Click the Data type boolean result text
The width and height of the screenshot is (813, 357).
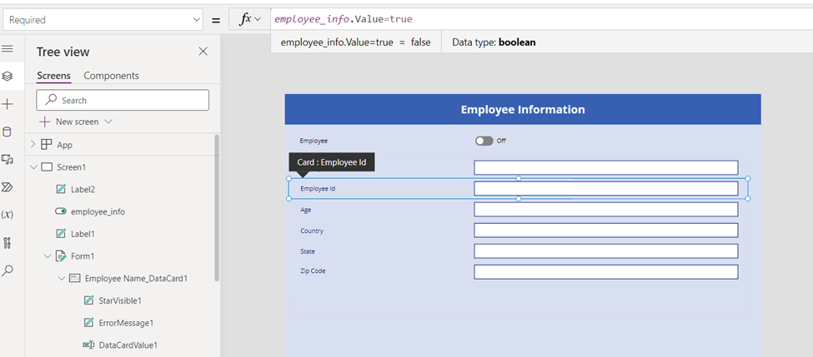coord(494,42)
